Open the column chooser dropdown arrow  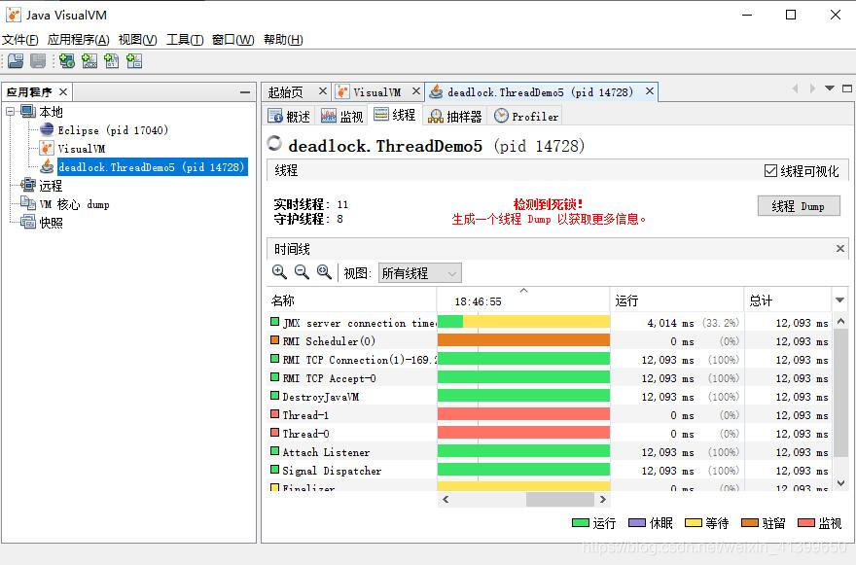[840, 300]
